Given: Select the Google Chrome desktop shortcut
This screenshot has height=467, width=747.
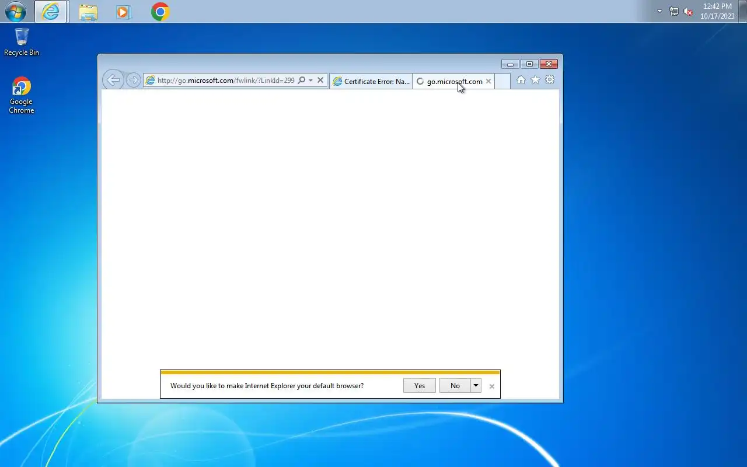Looking at the screenshot, I should click(22, 95).
